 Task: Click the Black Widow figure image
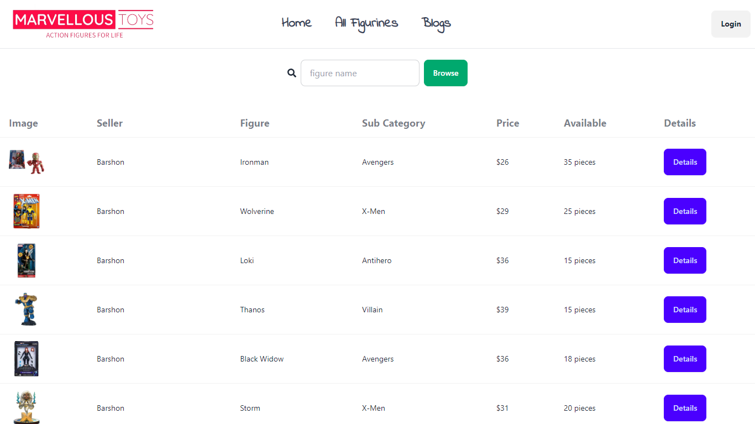click(27, 359)
